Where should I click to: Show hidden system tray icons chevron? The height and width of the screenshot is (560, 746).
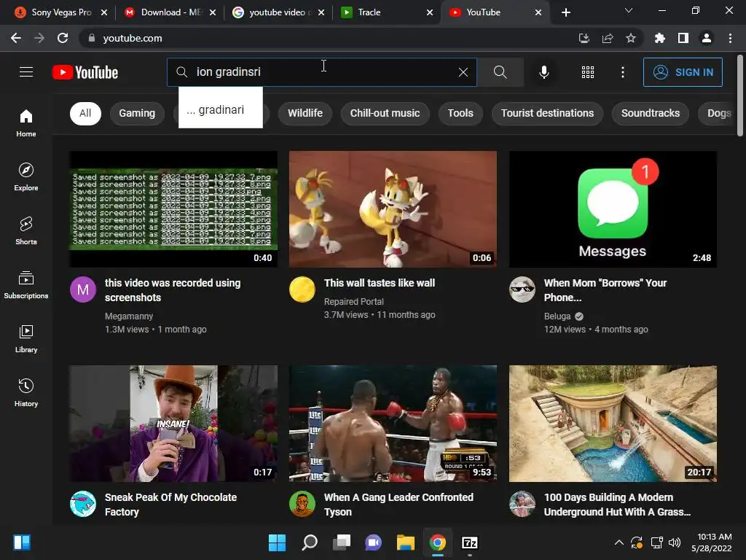click(x=619, y=542)
